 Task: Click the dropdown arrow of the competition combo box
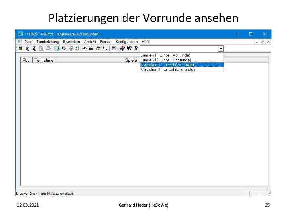pyautogui.click(x=221, y=49)
